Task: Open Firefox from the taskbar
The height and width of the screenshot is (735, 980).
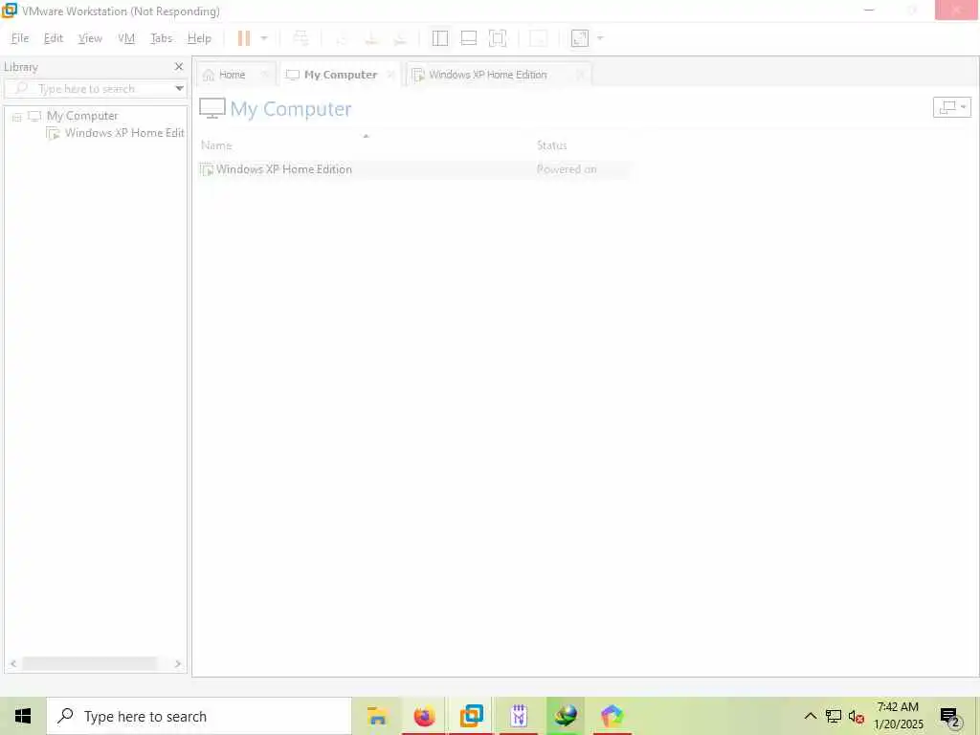Action: (424, 716)
